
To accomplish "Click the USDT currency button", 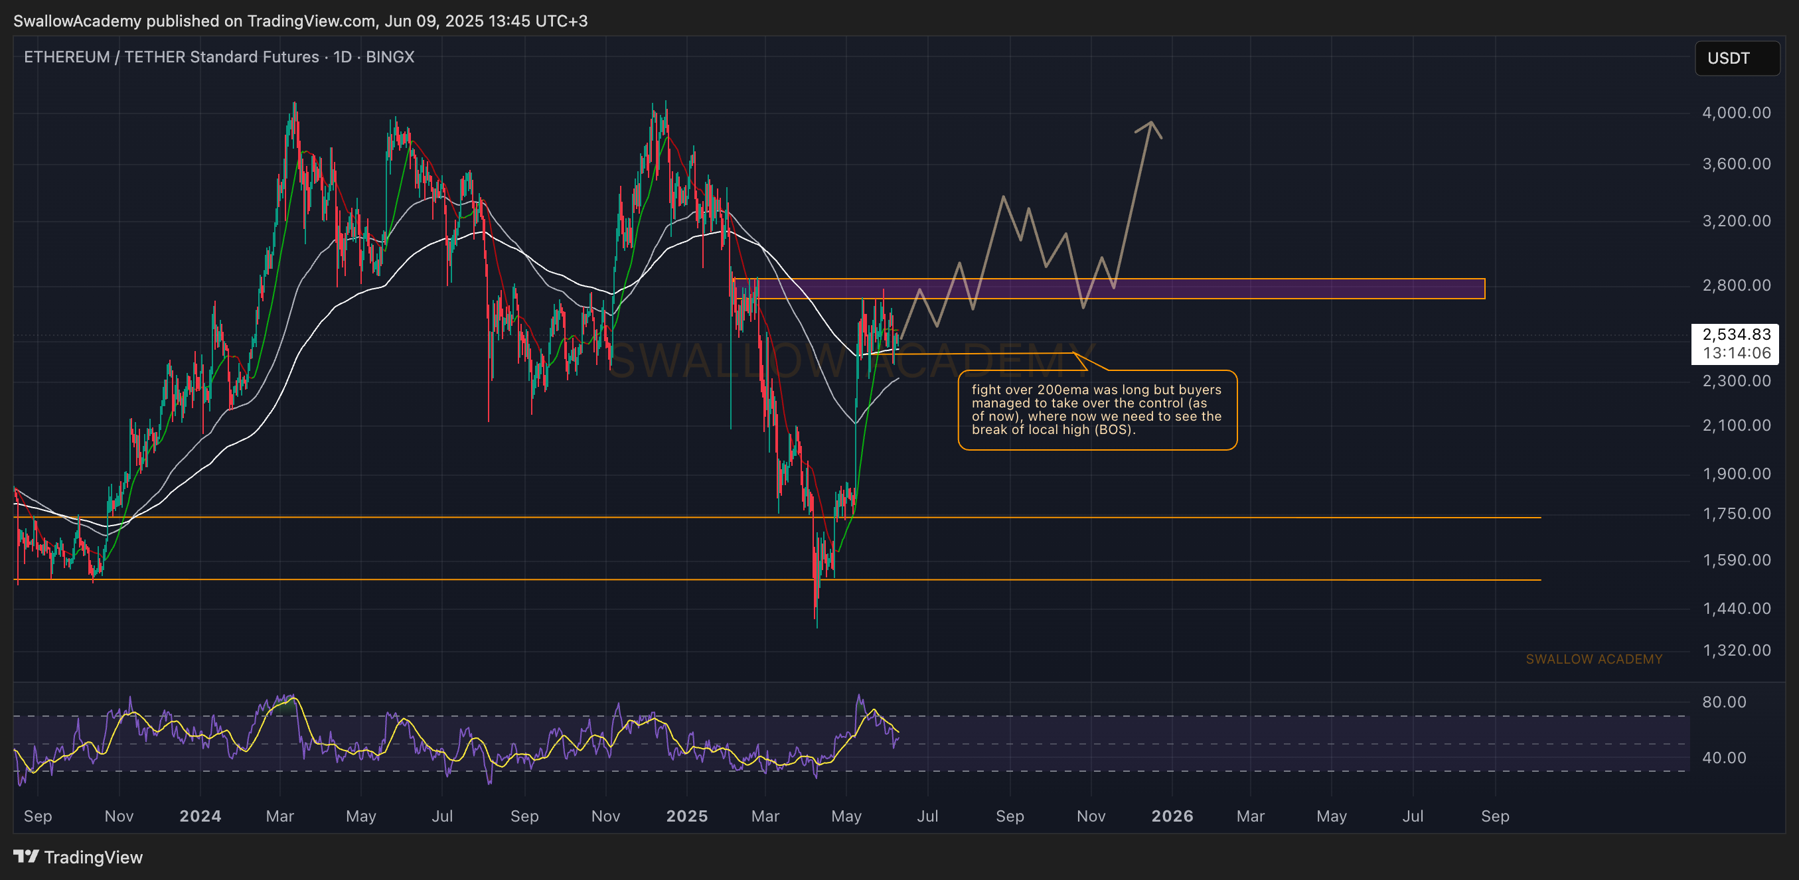I will click(1737, 58).
